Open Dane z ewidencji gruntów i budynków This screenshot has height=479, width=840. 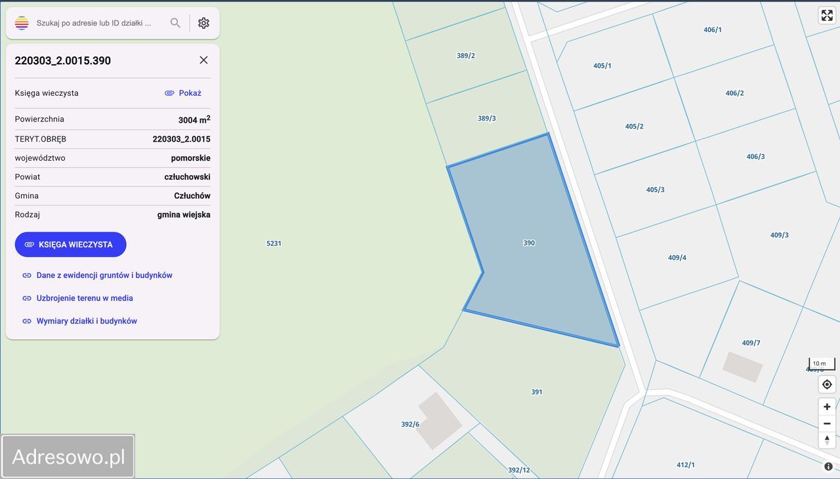click(104, 276)
